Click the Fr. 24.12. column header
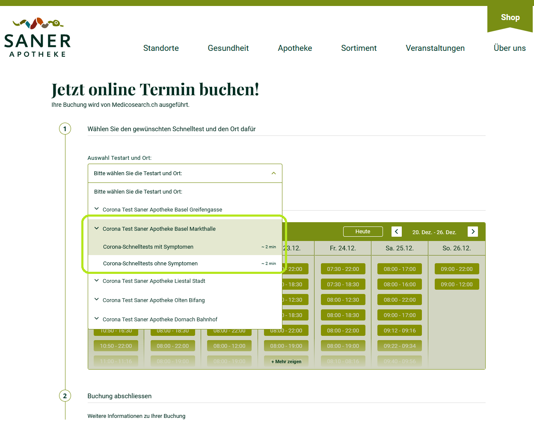 [x=343, y=248]
